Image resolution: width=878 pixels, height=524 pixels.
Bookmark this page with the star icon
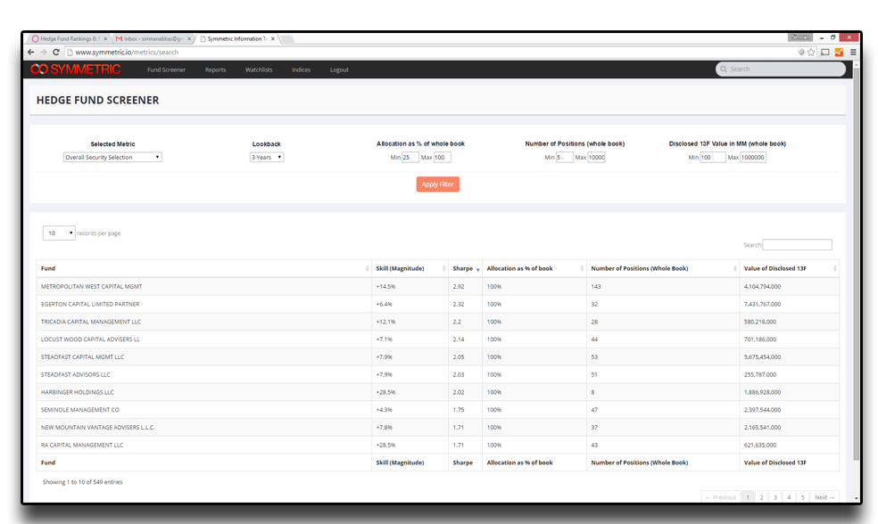[811, 52]
